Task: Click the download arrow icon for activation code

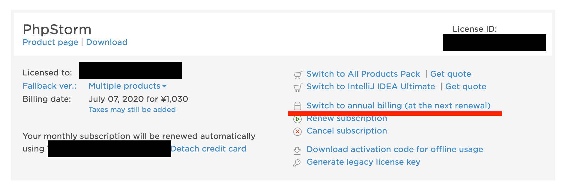Action: 297,150
